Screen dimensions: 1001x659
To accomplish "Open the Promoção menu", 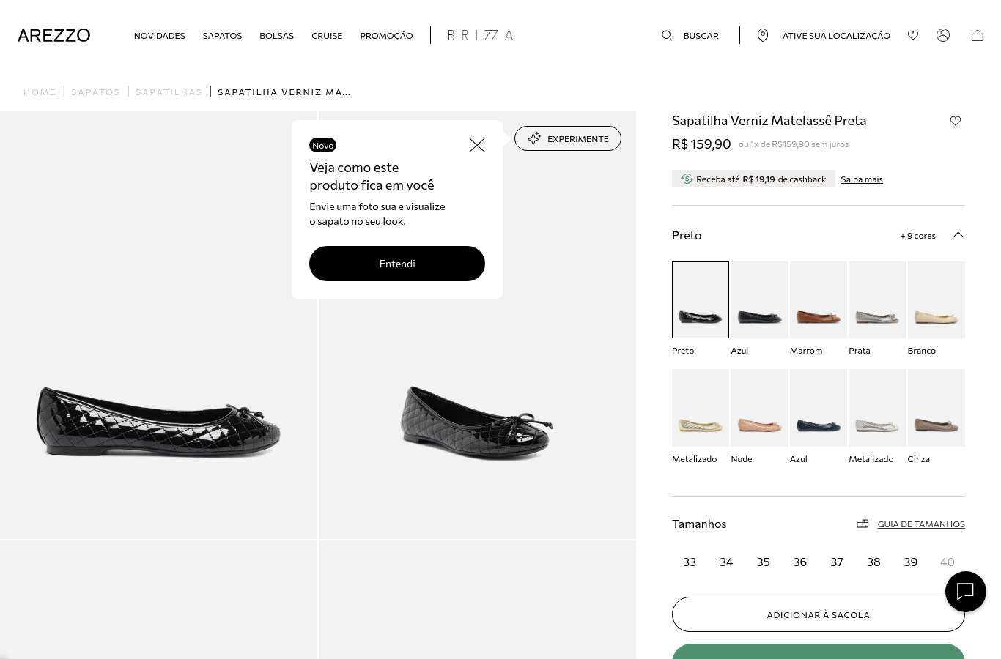I will (386, 35).
